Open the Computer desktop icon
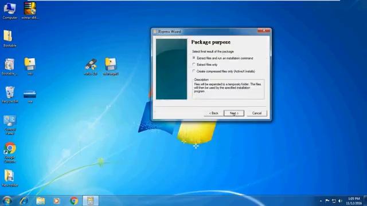 click(10, 11)
